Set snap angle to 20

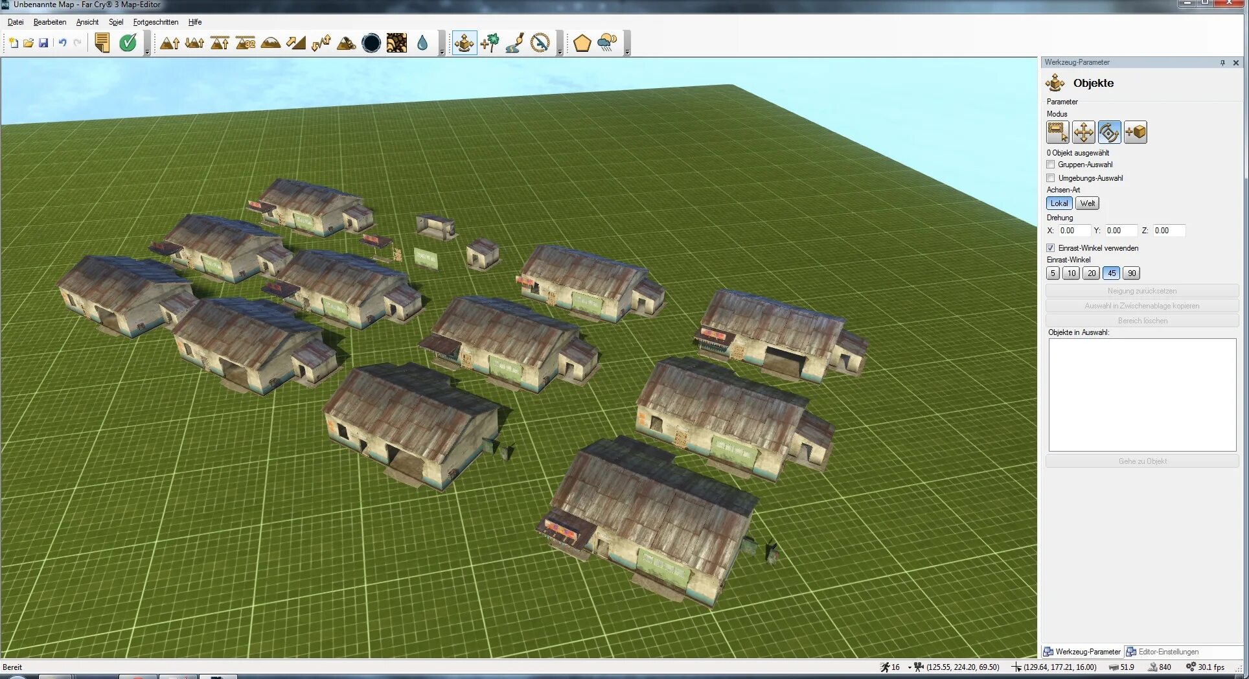point(1092,273)
